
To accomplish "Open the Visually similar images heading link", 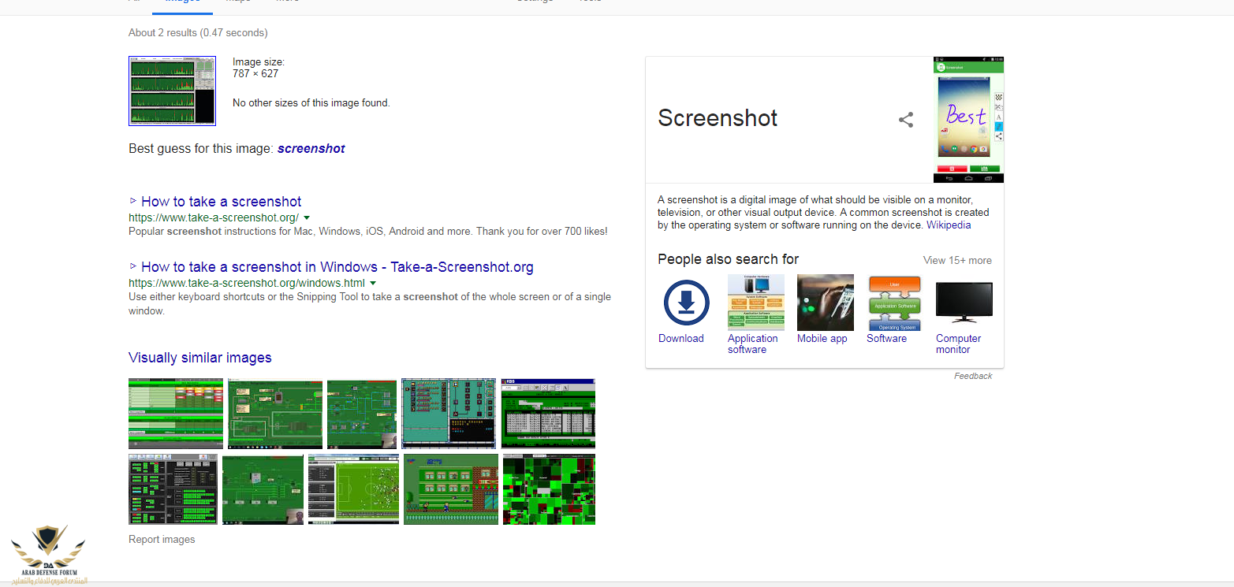I will (x=199, y=358).
